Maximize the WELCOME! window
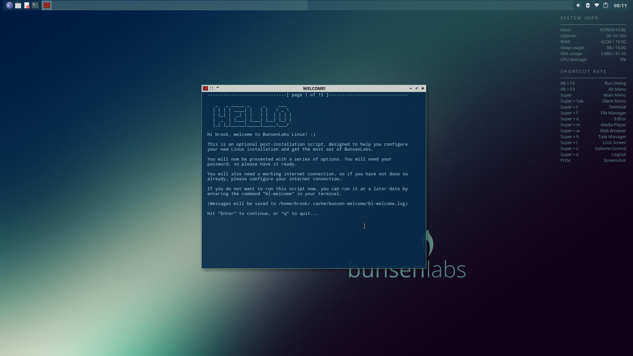Viewport: 633px width, 356px height. click(x=417, y=88)
